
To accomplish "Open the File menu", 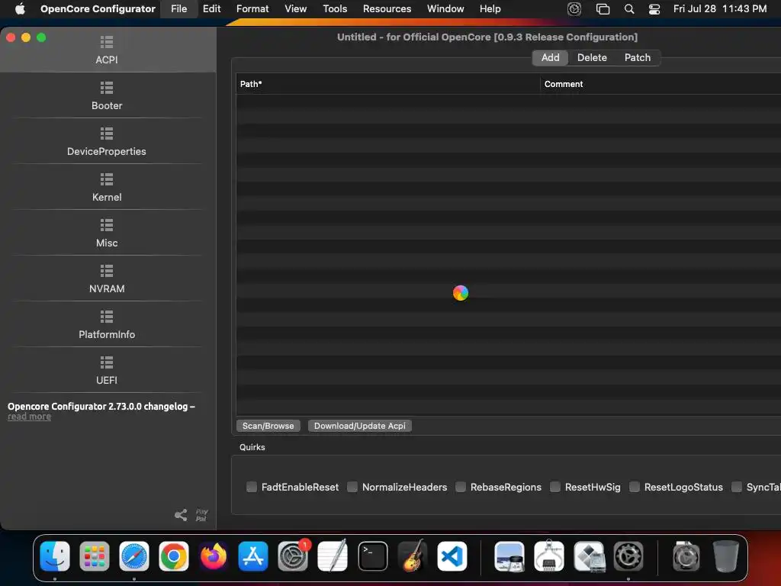I will (178, 9).
